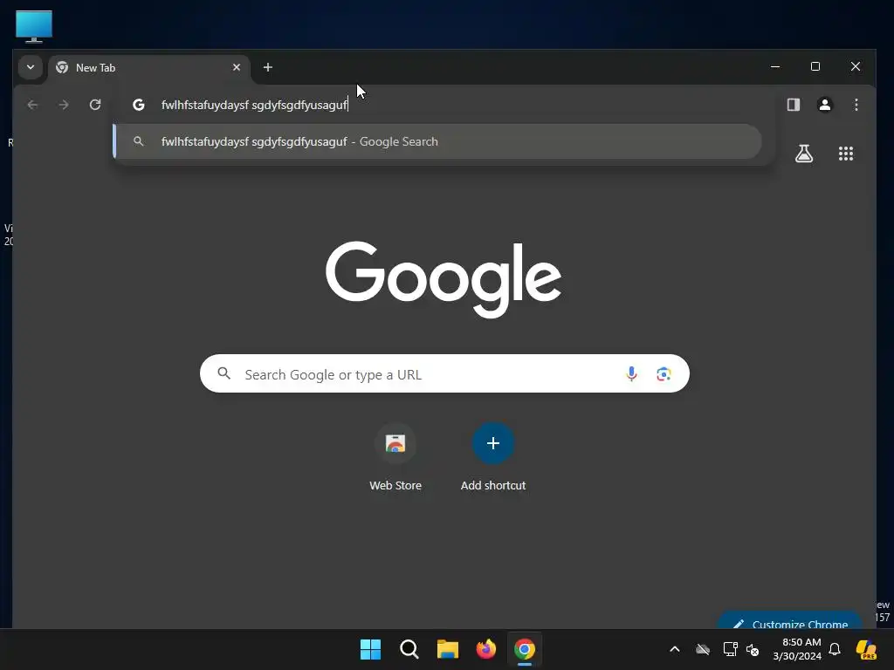Image resolution: width=894 pixels, height=670 pixels.
Task: Click the Chrome taskbar icon
Action: 525,649
